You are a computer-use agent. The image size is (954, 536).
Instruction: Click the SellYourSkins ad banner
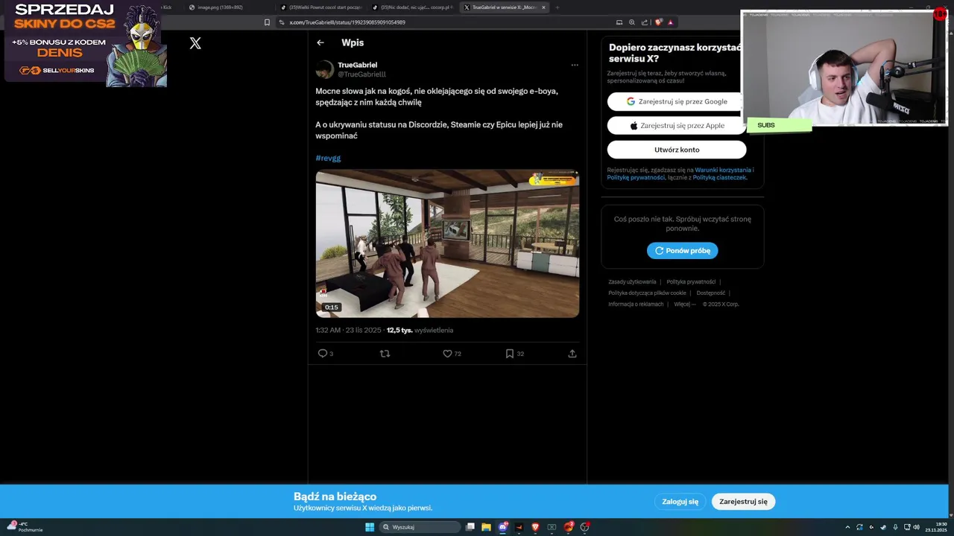86,45
